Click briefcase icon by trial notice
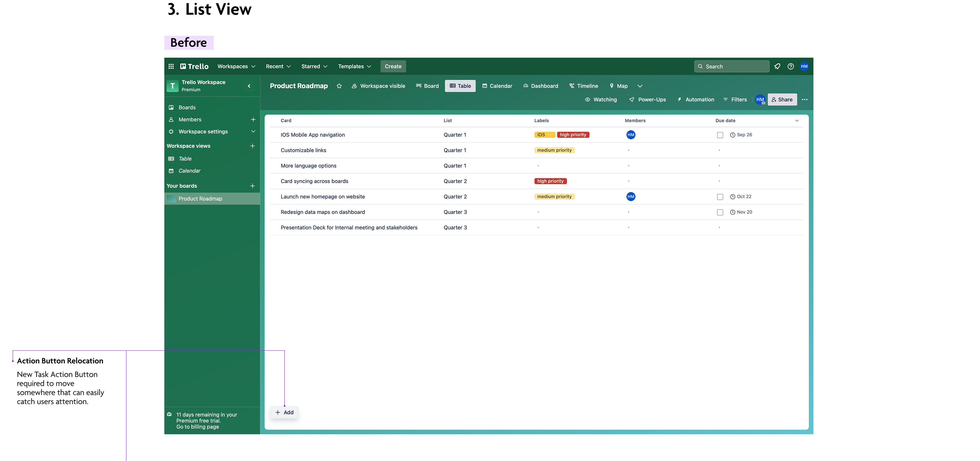The image size is (980, 461). (169, 414)
